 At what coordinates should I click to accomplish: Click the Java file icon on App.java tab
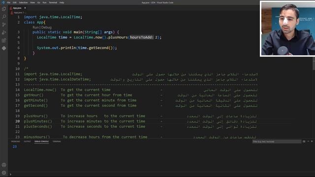tap(11, 8)
